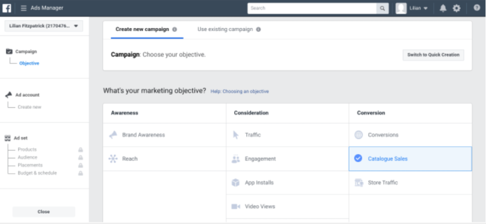Click the help question mark icon
Image resolution: width=486 pixels, height=224 pixels.
[x=477, y=8]
